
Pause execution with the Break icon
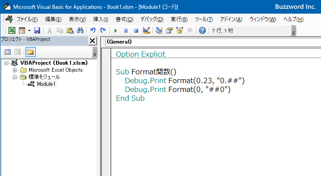click(126, 31)
